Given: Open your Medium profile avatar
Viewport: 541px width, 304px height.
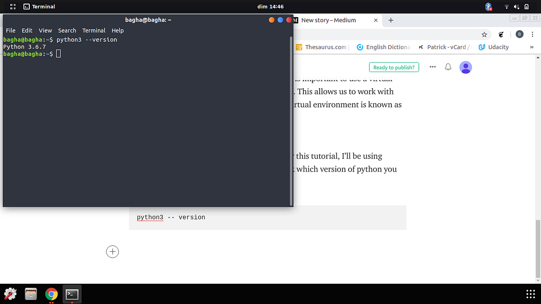Looking at the screenshot, I should click(465, 67).
